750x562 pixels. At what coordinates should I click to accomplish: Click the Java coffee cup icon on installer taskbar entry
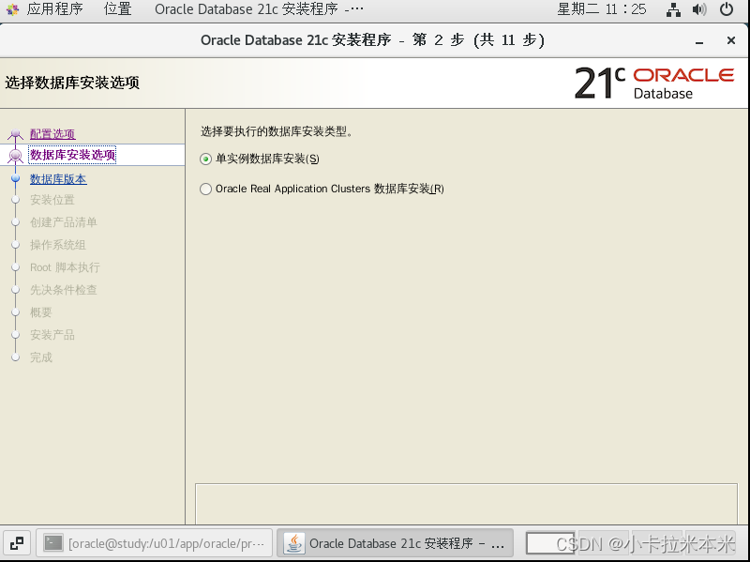point(292,542)
